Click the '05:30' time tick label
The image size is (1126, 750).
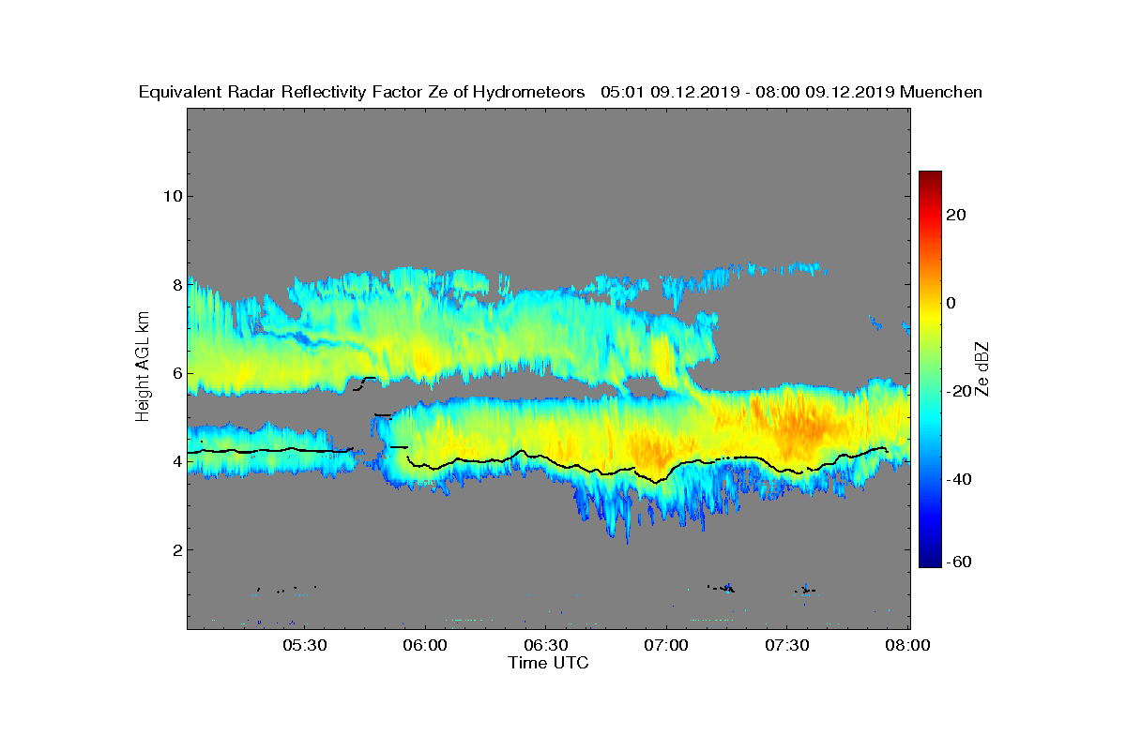305,646
